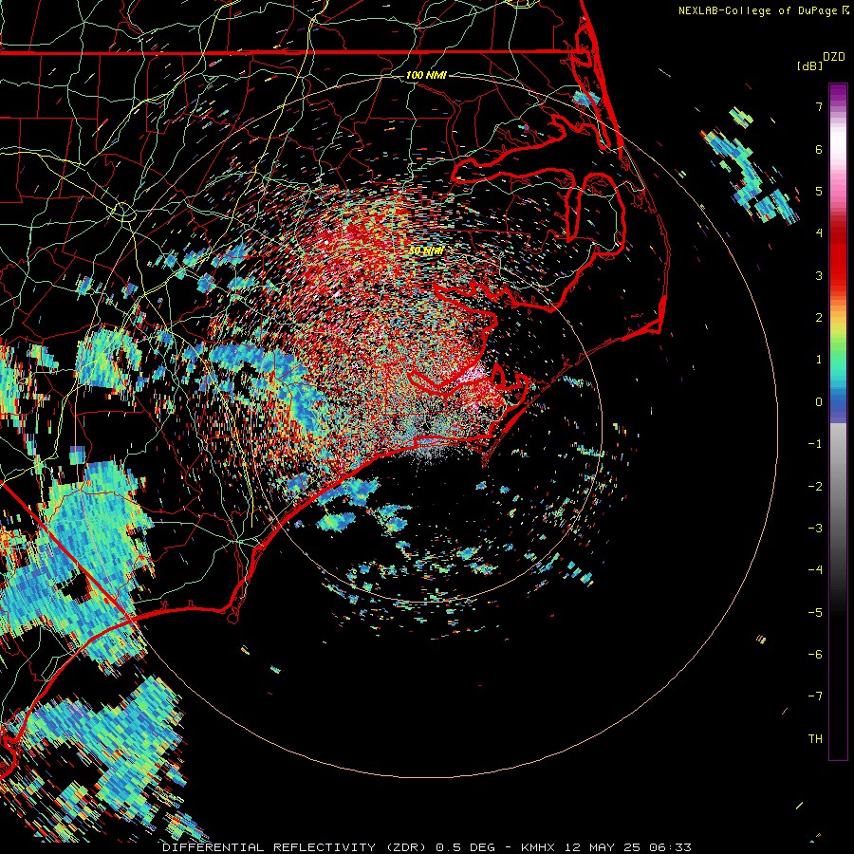The height and width of the screenshot is (854, 854).
Task: Select the 3 value on the scale
Action: (819, 275)
